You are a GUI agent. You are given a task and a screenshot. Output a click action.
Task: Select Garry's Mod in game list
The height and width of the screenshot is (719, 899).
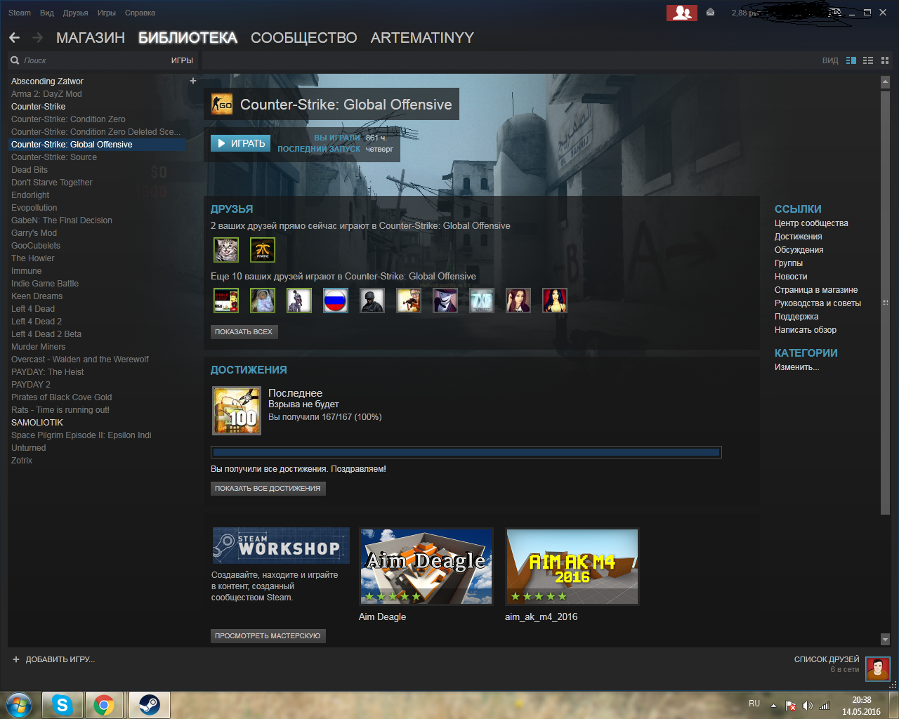point(34,233)
